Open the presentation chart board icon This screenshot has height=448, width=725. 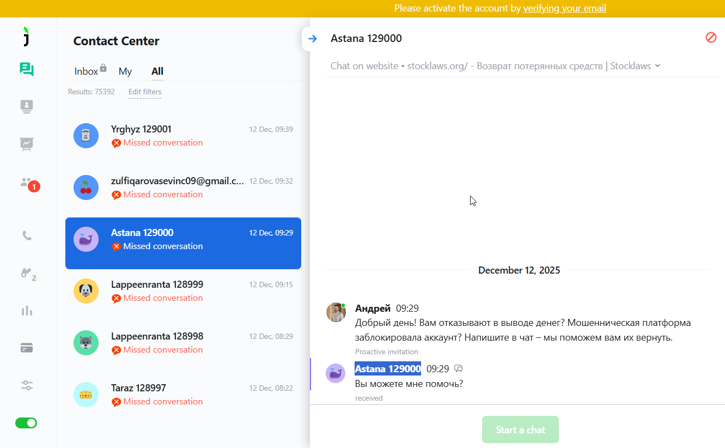(x=27, y=143)
